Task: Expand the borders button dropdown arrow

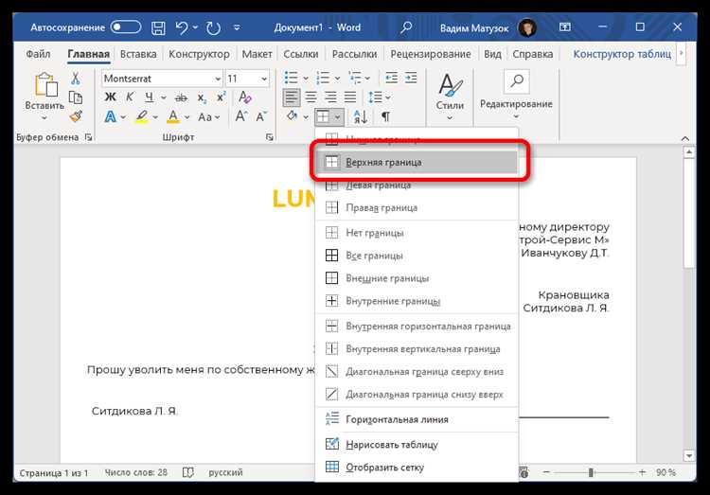Action: (x=338, y=116)
